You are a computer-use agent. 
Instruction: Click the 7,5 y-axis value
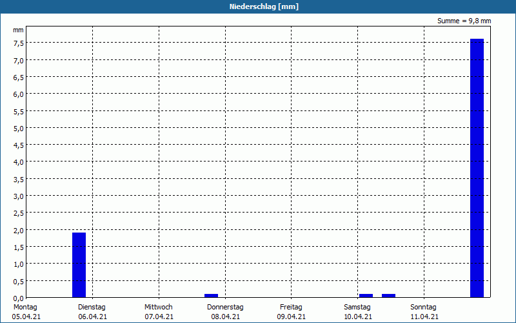(19, 43)
